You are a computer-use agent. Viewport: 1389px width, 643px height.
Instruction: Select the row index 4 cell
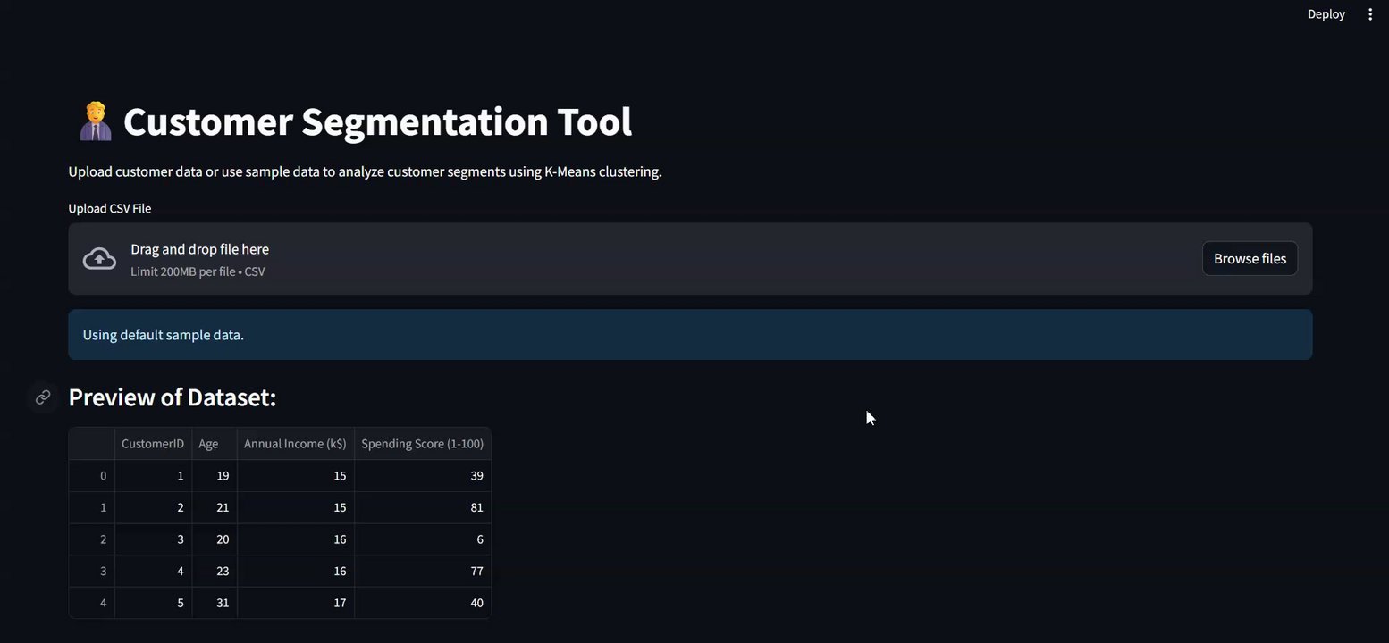[x=92, y=603]
